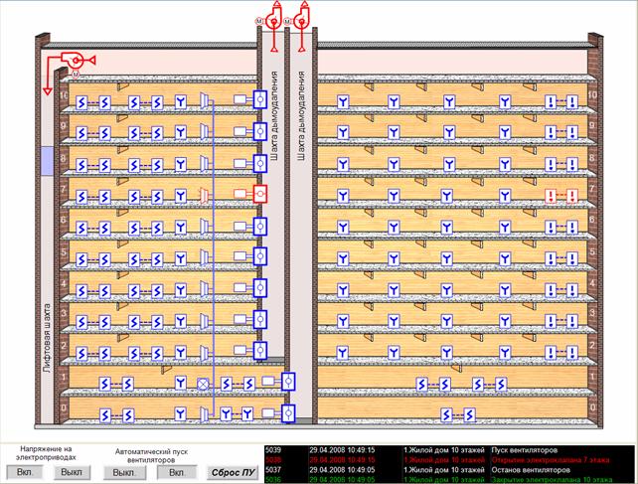Screen dimensions: 638x484
Task: Click the left red sounder on floor 7
Action: 551,196
